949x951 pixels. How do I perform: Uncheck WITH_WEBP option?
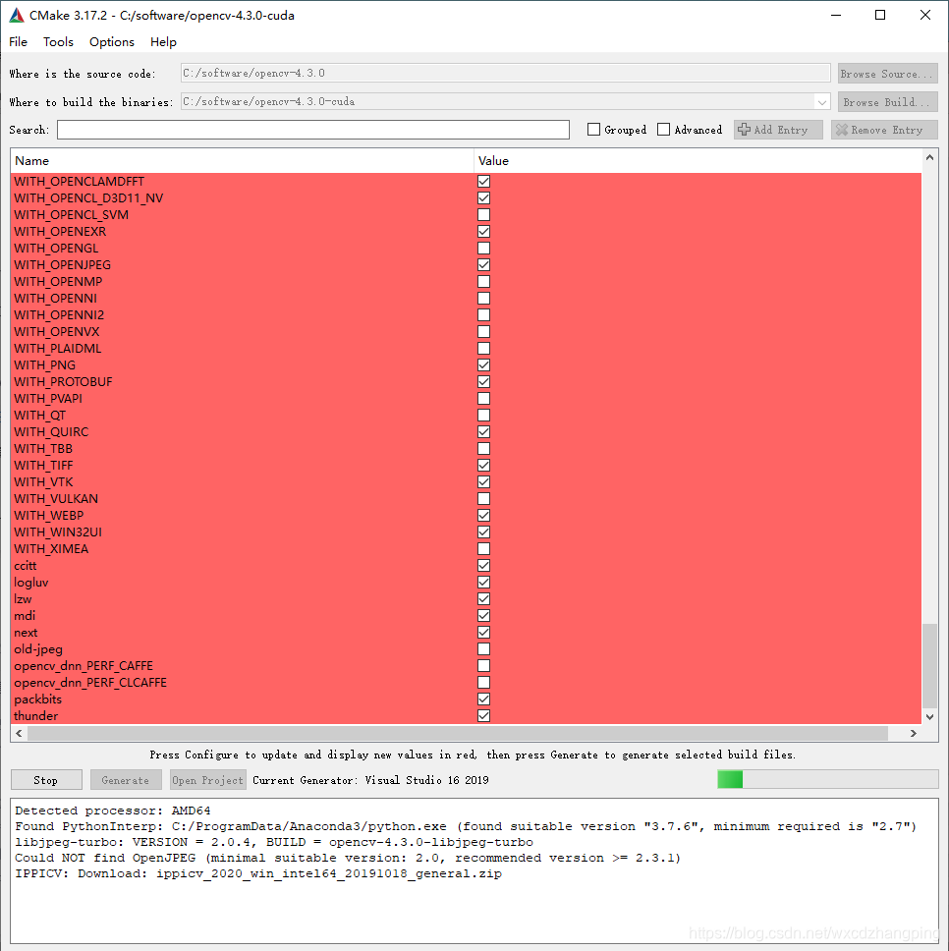tap(484, 515)
